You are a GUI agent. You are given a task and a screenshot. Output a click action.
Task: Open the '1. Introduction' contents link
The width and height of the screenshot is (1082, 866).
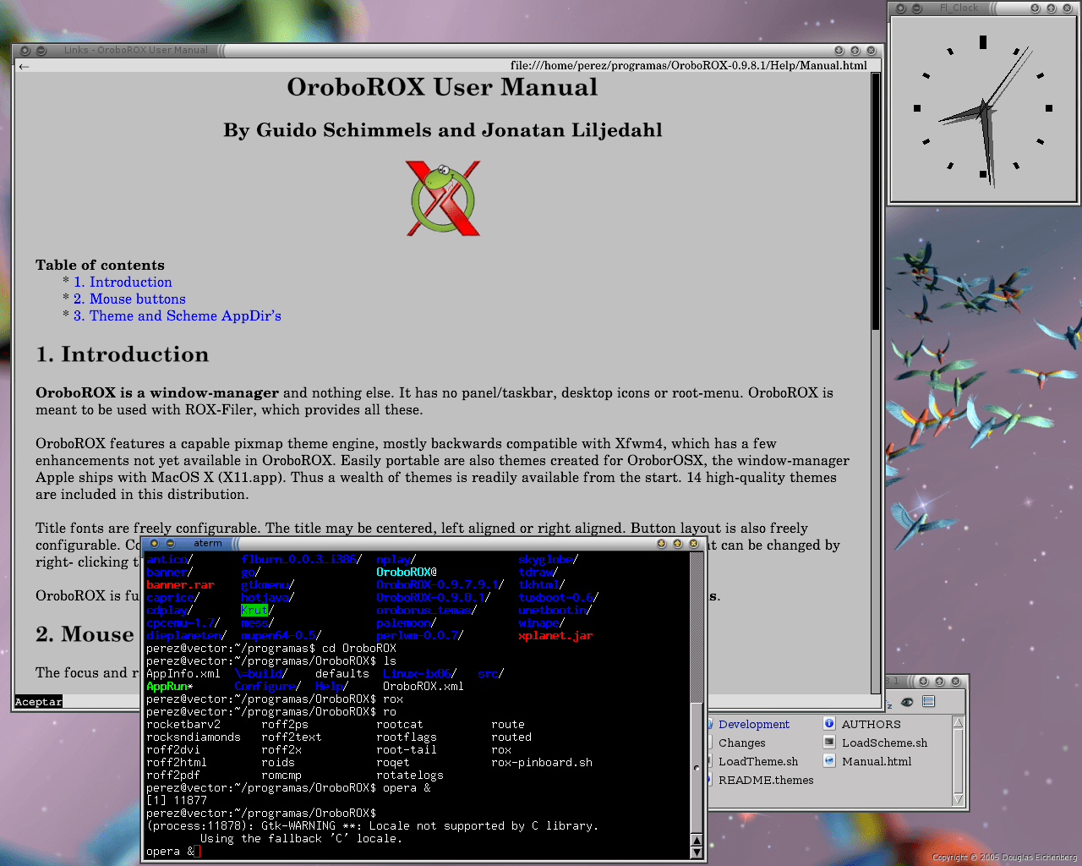[x=123, y=282]
